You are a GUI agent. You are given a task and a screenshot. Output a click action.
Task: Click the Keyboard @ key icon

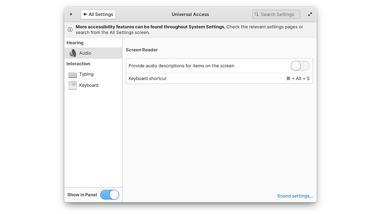(73, 85)
